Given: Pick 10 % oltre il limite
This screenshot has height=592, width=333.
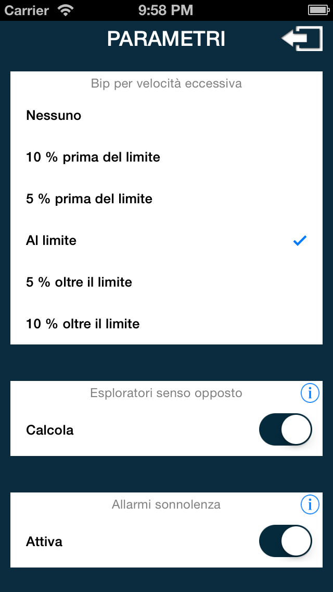Looking at the screenshot, I should pyautogui.click(x=83, y=324).
